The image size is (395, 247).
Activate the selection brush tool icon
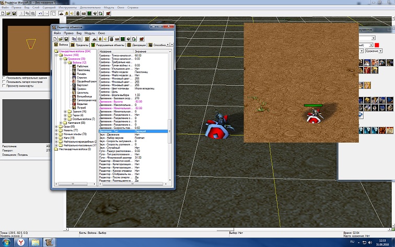(54, 14)
